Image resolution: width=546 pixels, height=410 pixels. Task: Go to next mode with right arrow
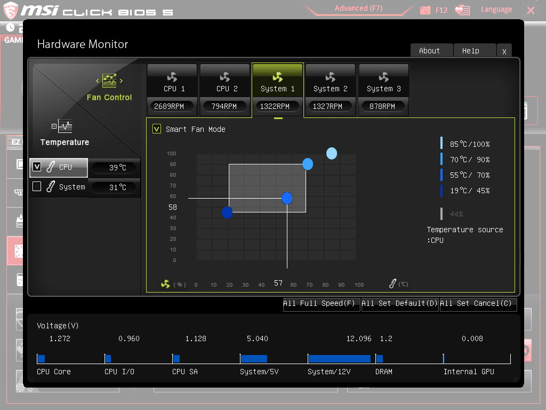point(121,81)
